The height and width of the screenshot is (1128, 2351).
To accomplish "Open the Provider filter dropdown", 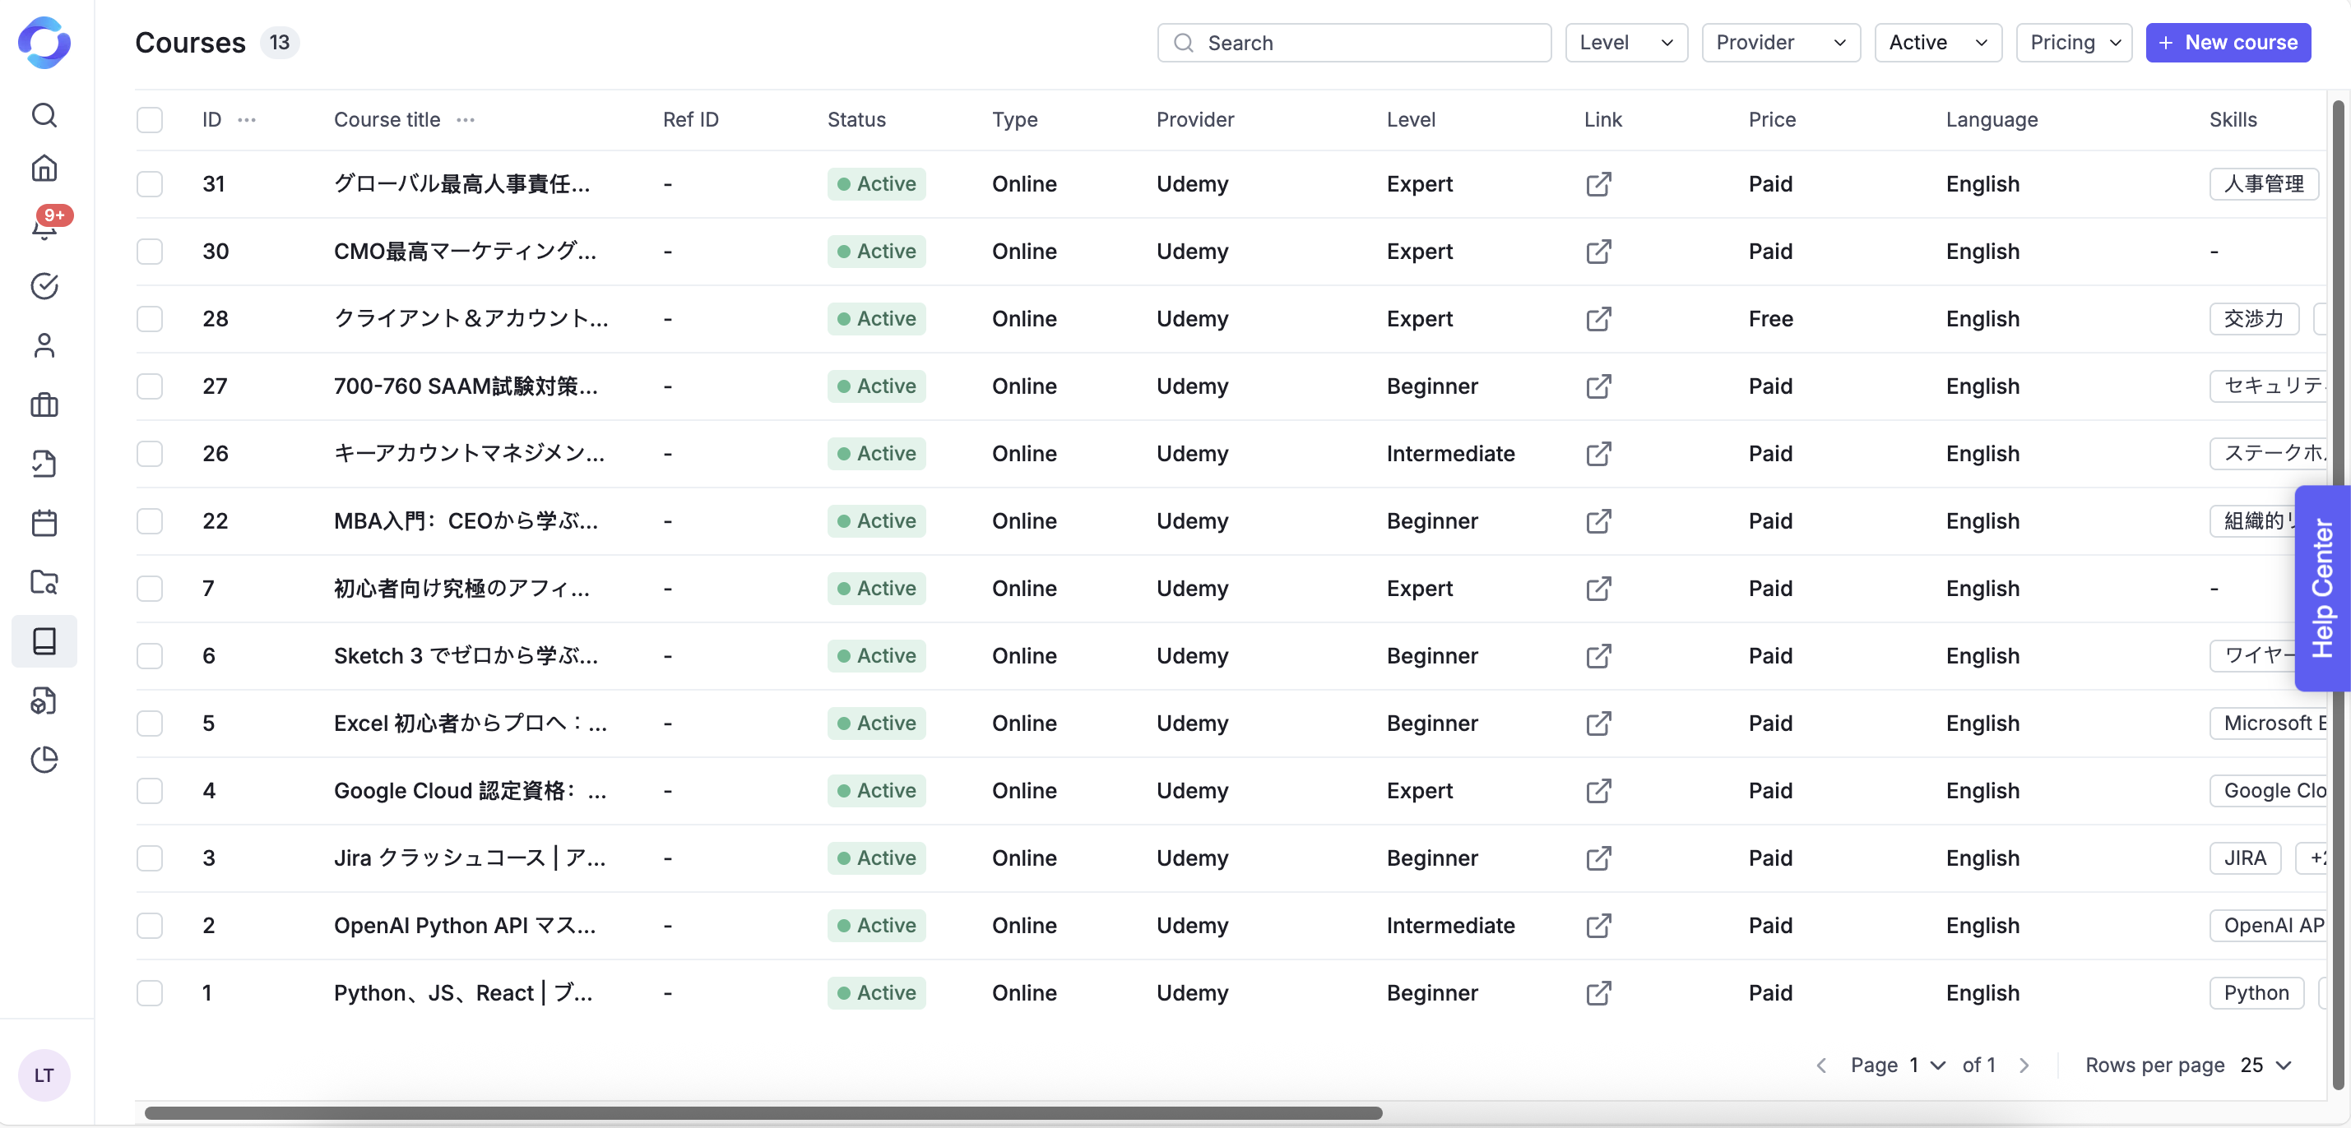I will 1779,43.
